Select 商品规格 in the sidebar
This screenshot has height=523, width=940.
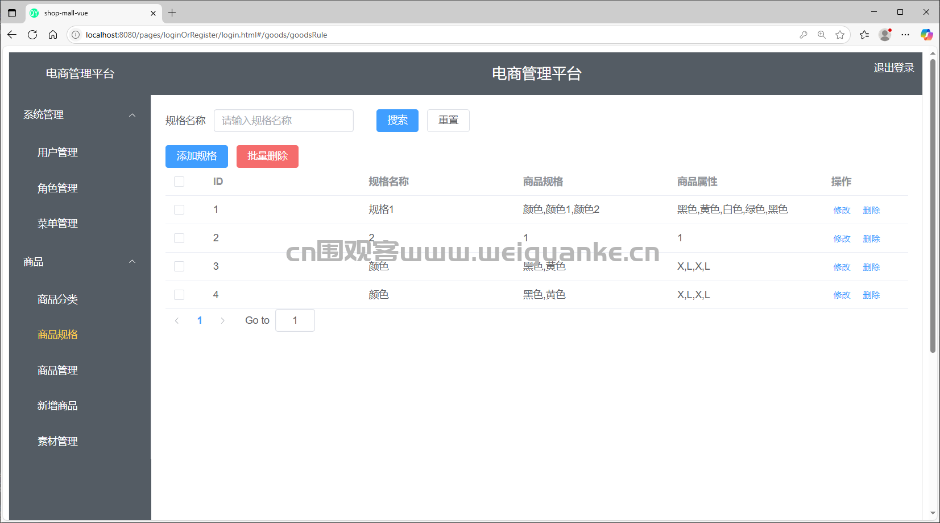[x=57, y=335]
